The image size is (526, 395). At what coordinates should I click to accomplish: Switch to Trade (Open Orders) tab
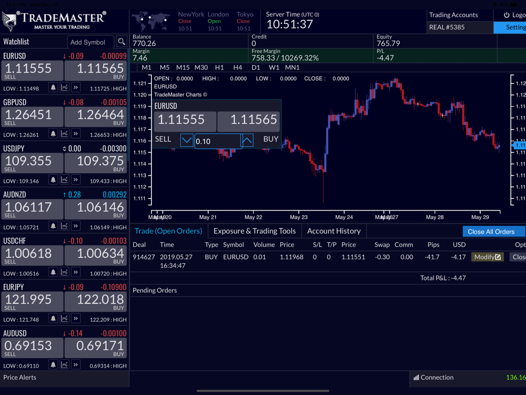(x=168, y=231)
